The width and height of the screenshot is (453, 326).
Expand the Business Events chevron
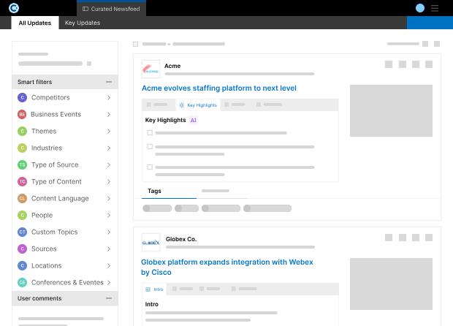[109, 115]
